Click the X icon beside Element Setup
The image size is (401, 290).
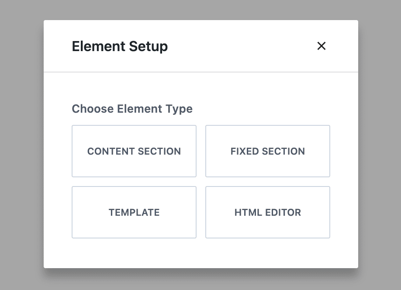pos(321,46)
